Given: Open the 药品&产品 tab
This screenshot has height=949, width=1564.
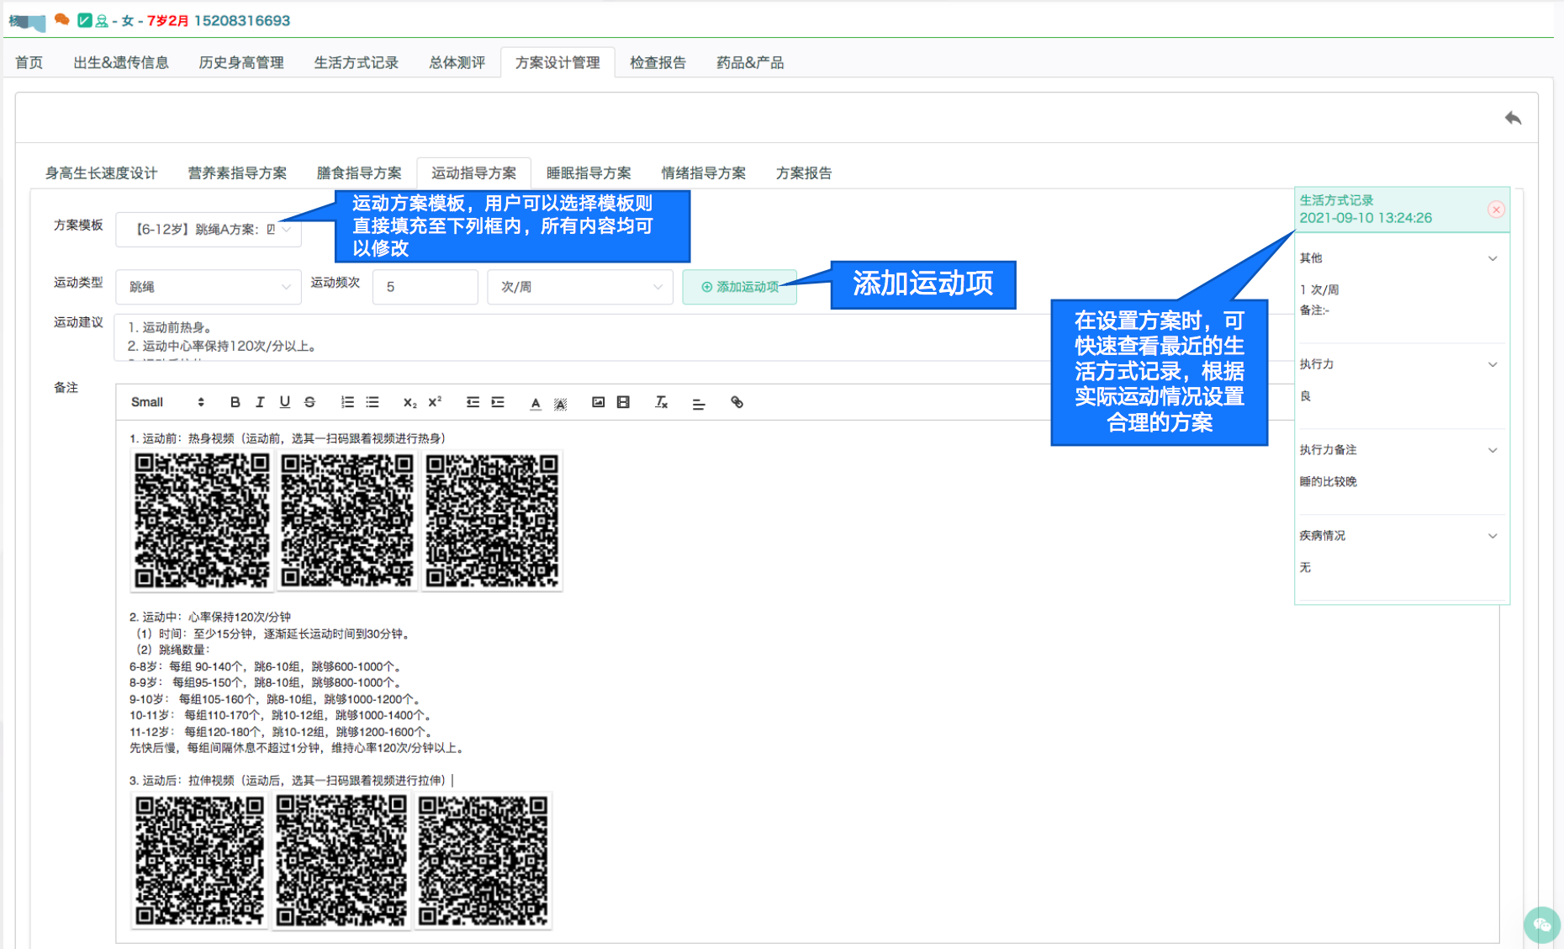Looking at the screenshot, I should pos(750,62).
